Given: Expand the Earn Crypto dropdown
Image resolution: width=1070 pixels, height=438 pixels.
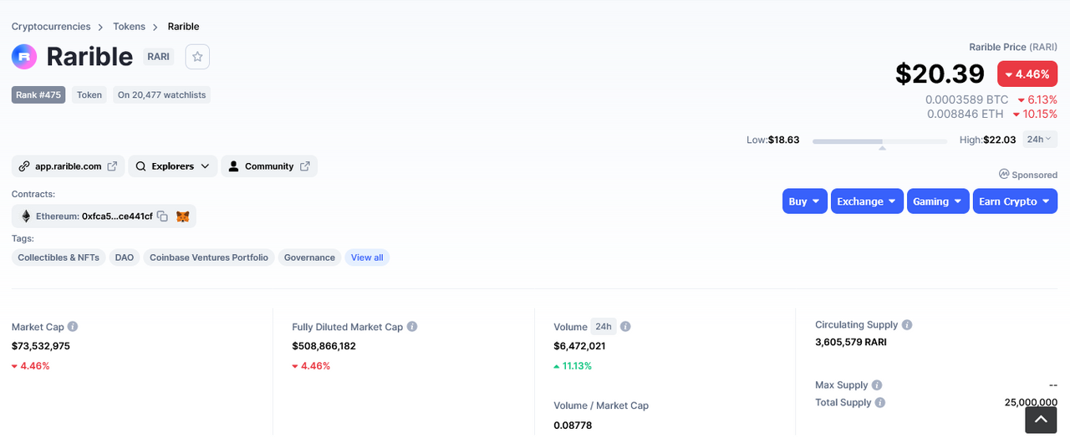Looking at the screenshot, I should pos(1015,201).
